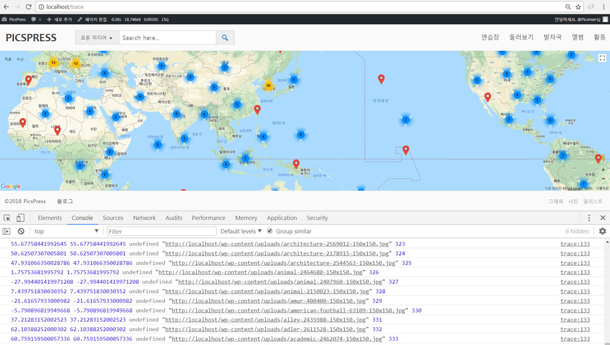Toggle the device toolbar icon
Viewport: 610px width, 345px height.
point(20,218)
